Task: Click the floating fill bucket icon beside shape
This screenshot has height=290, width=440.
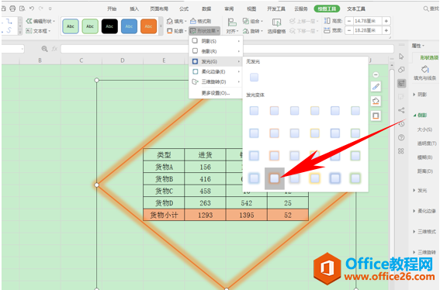Action: [x=376, y=101]
